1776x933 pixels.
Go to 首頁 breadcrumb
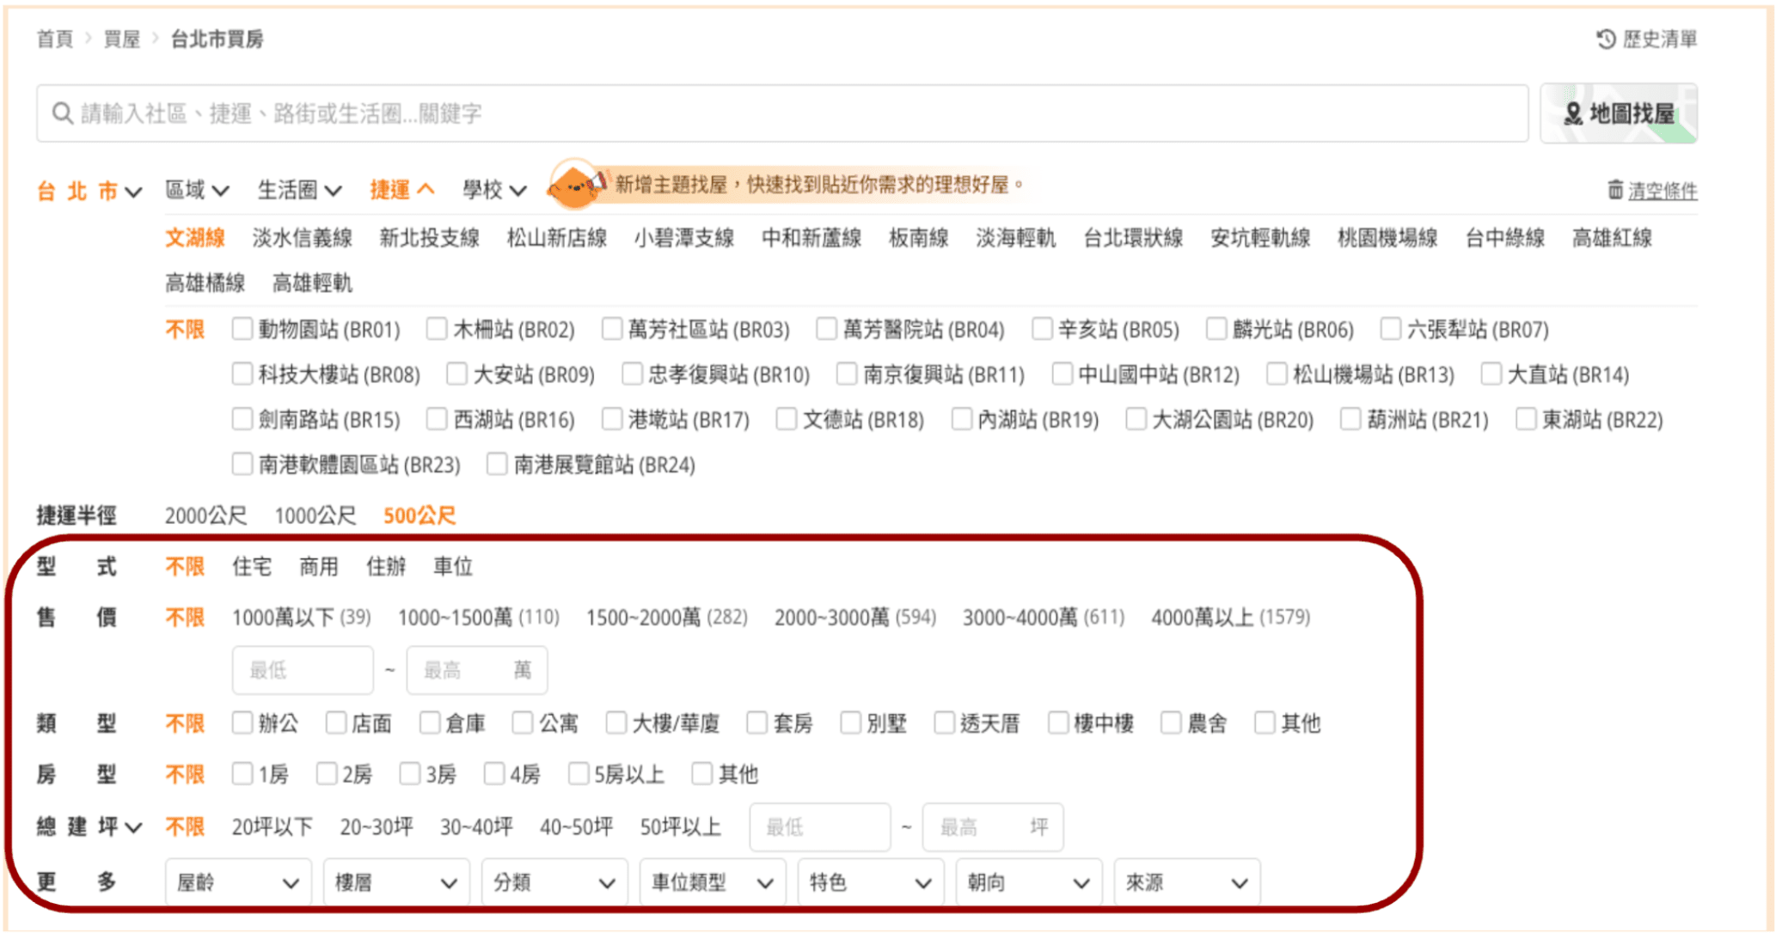click(55, 40)
